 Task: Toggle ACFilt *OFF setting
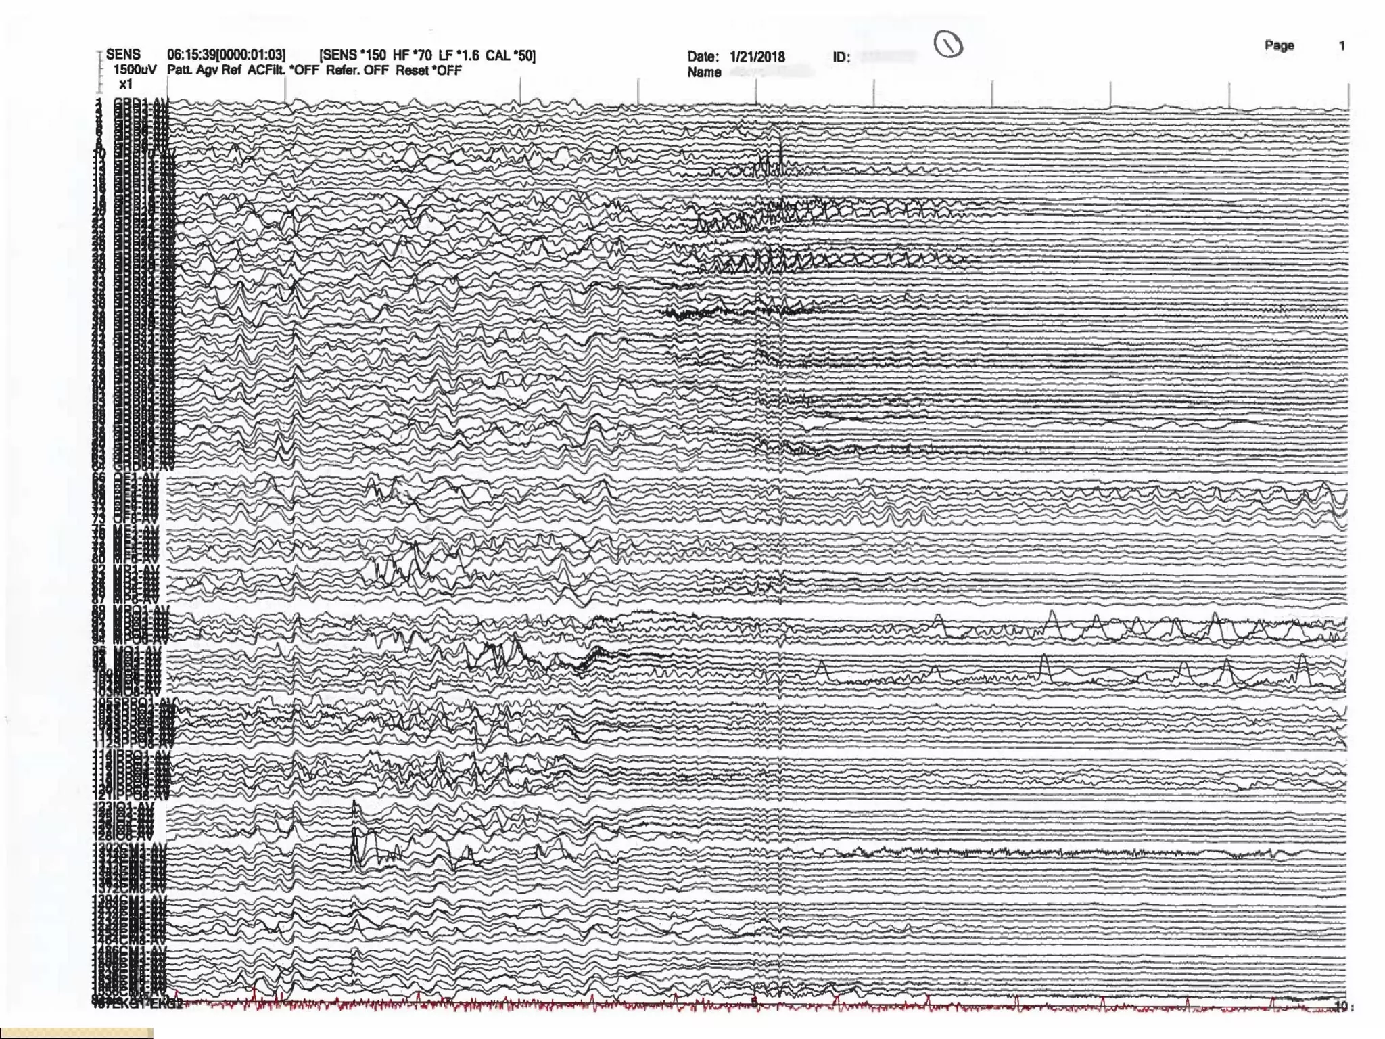point(283,70)
